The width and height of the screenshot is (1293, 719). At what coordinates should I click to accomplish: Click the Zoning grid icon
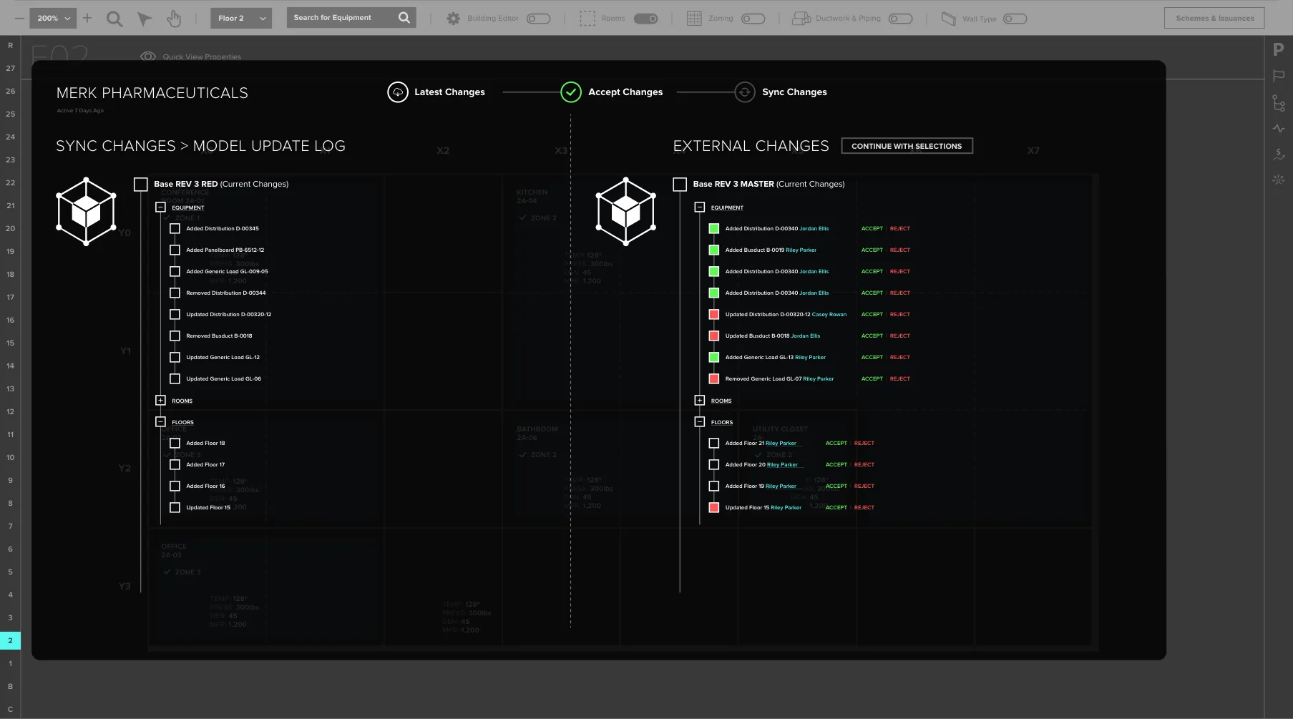694,19
